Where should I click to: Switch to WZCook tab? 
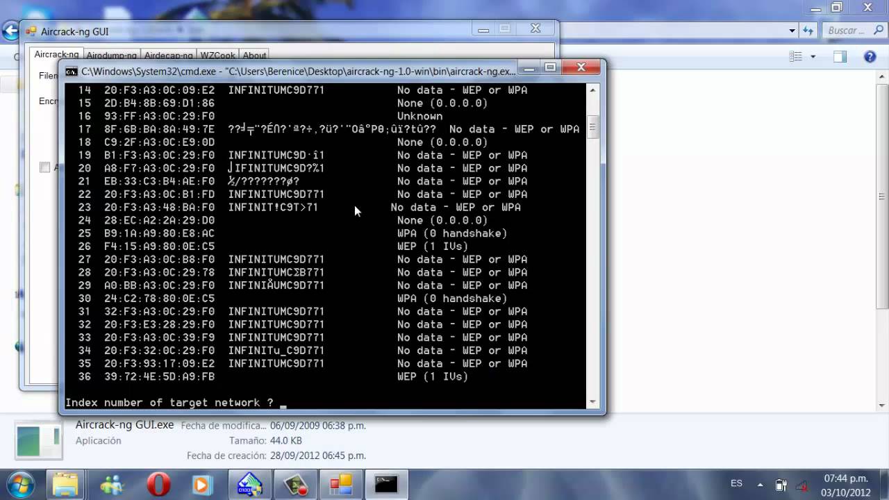(218, 56)
